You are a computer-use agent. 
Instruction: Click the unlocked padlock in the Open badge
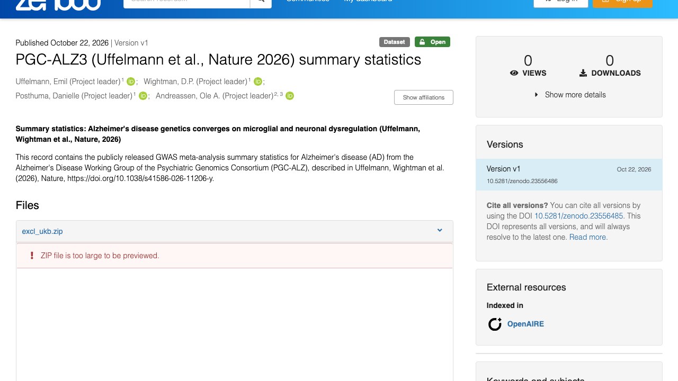pos(423,42)
